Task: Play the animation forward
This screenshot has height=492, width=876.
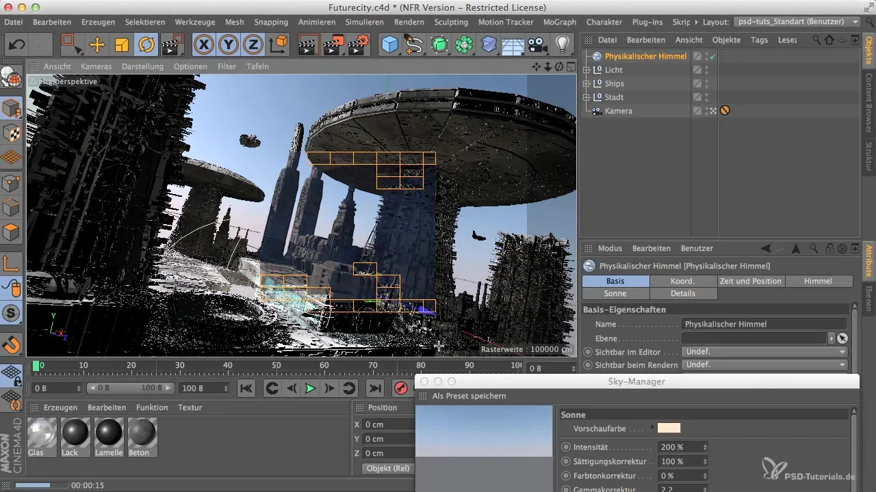Action: point(310,388)
